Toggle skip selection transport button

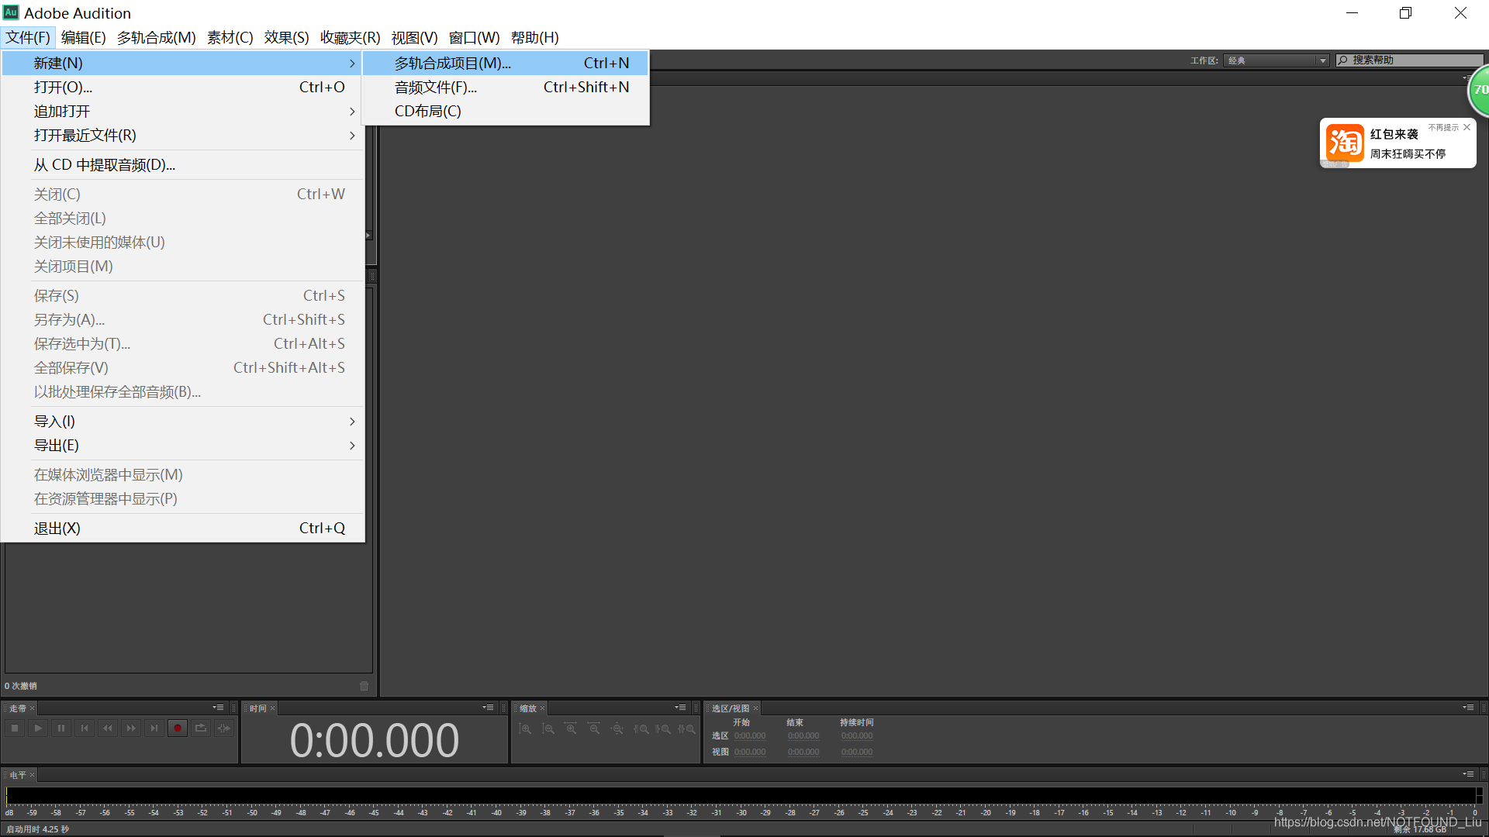[224, 728]
